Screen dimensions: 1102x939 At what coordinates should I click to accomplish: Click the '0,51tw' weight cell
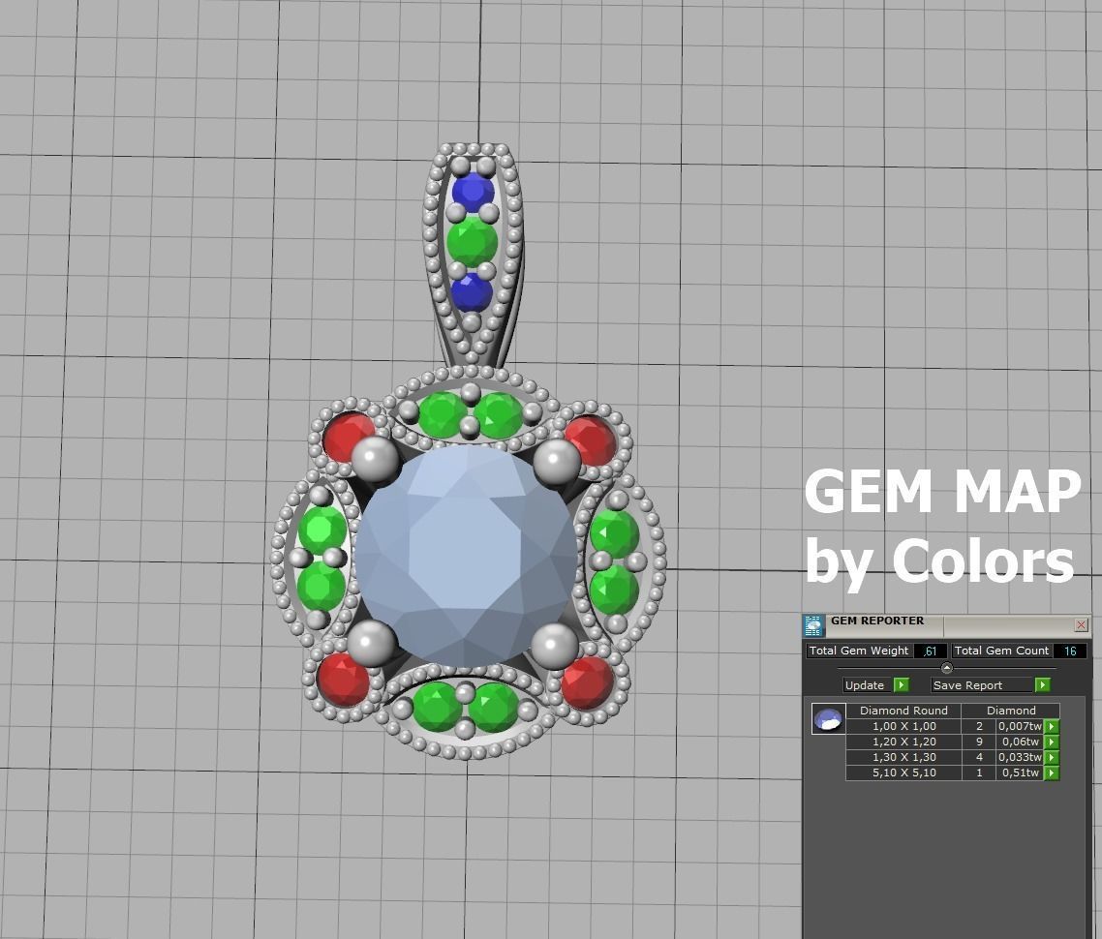(1020, 772)
